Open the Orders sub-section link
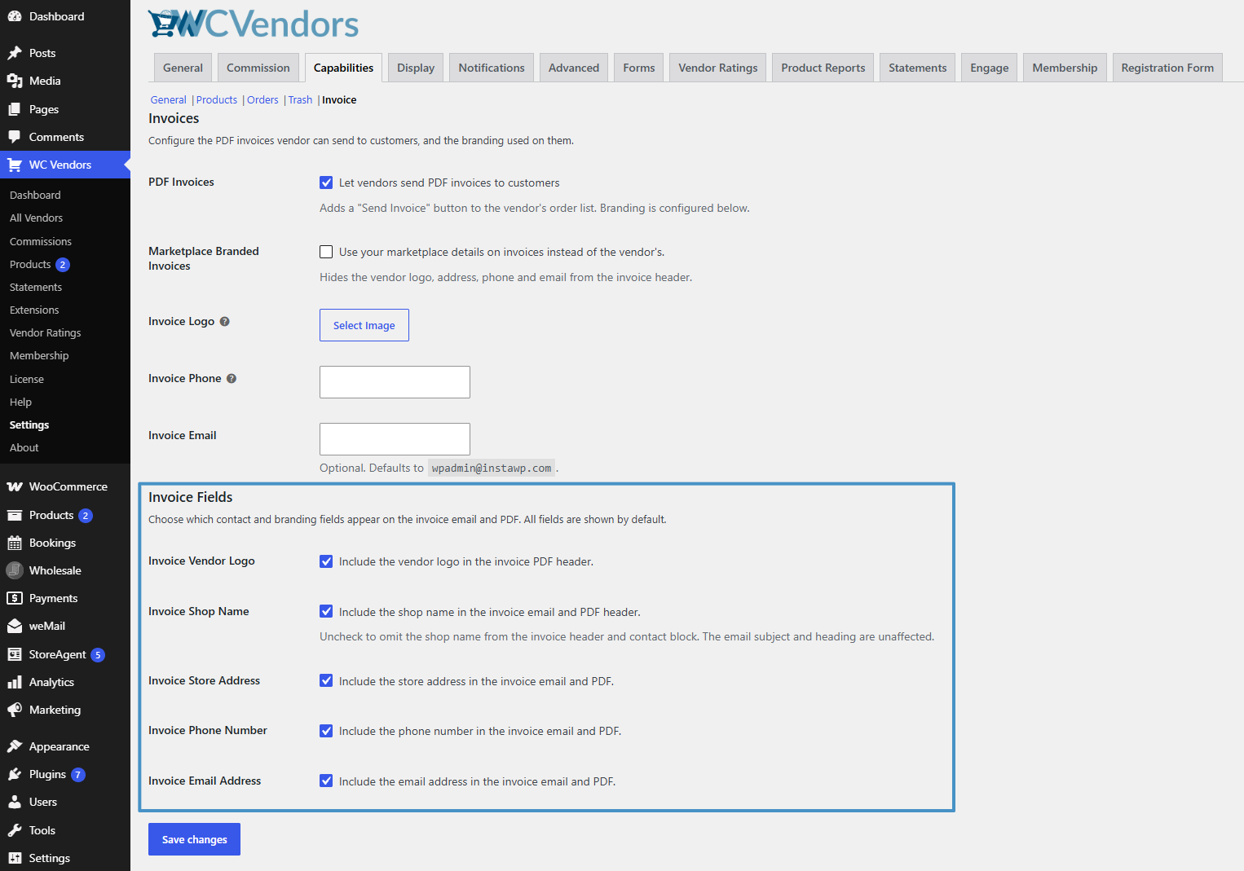The image size is (1244, 871). click(x=262, y=100)
